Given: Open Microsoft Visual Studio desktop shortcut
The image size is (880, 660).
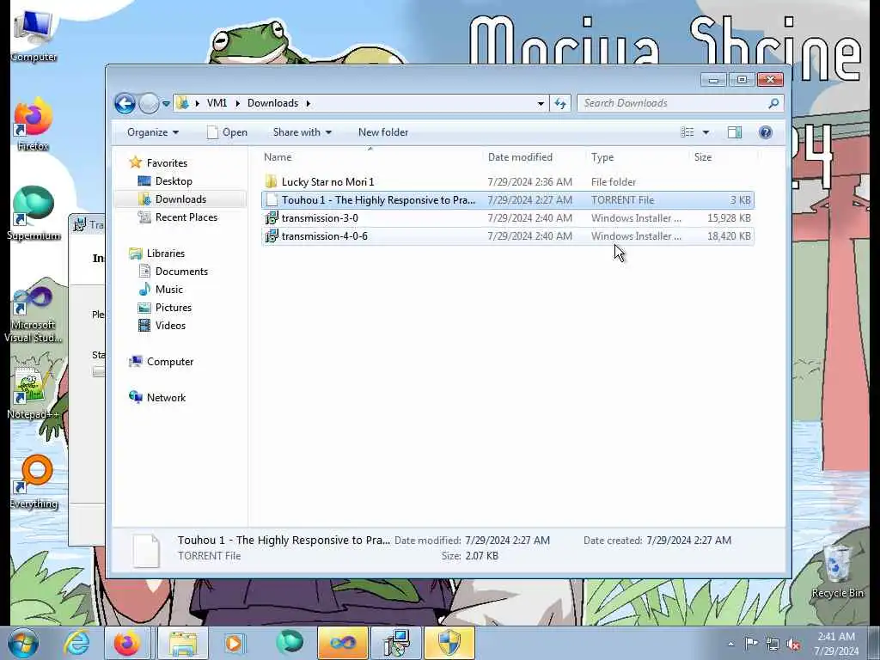Looking at the screenshot, I should 34,315.
